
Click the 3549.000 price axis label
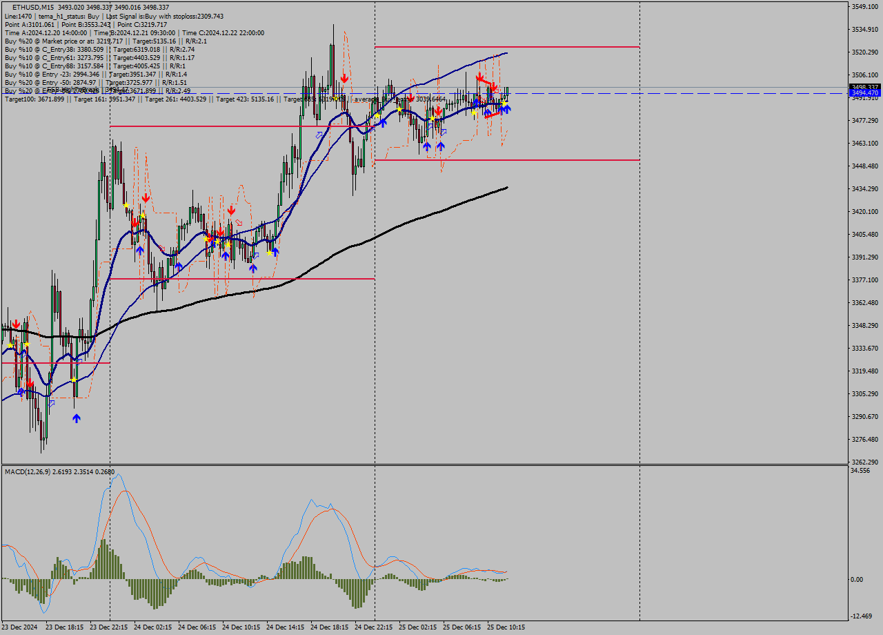tap(865, 7)
